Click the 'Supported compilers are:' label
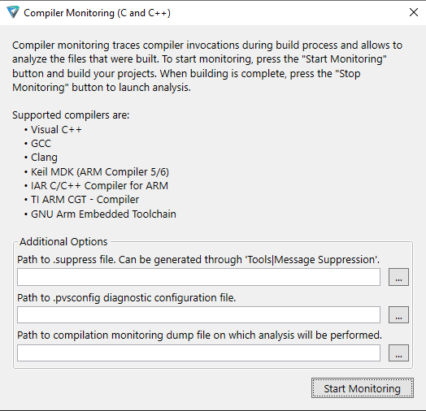This screenshot has height=411, width=426. click(71, 115)
